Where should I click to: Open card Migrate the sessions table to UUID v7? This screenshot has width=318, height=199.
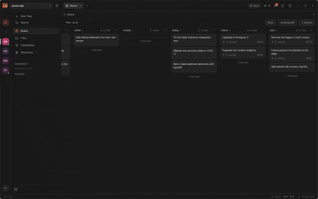pos(194,53)
